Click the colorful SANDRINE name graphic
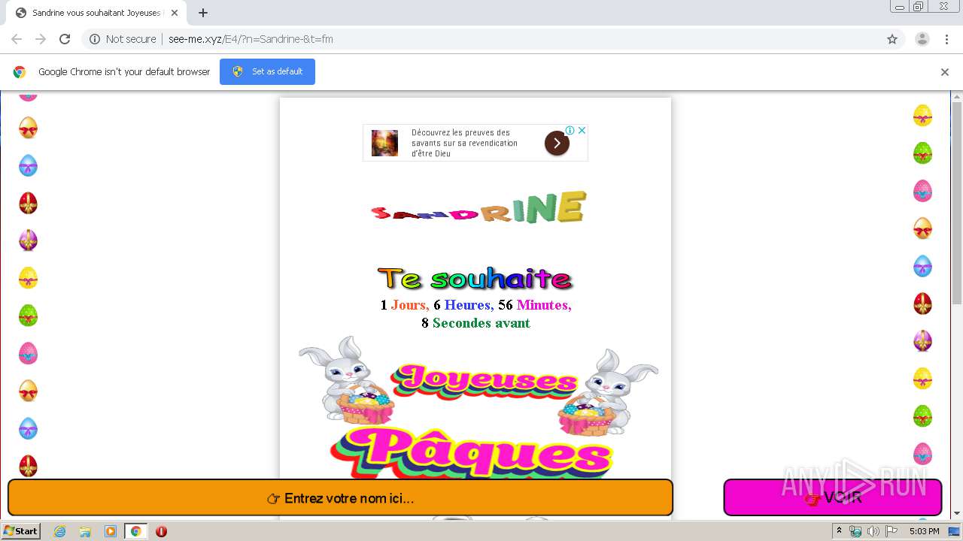Screen dimensions: 963x541 (478, 208)
